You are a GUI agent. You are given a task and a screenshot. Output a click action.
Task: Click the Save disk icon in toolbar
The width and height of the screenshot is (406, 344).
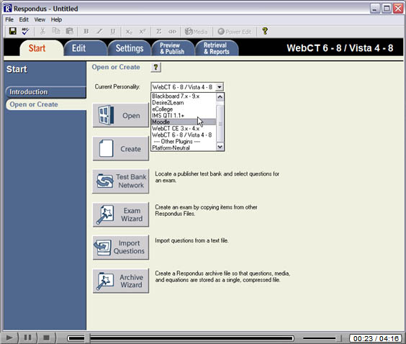point(13,32)
